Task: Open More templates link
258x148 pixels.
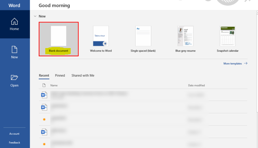Action: 233,64
